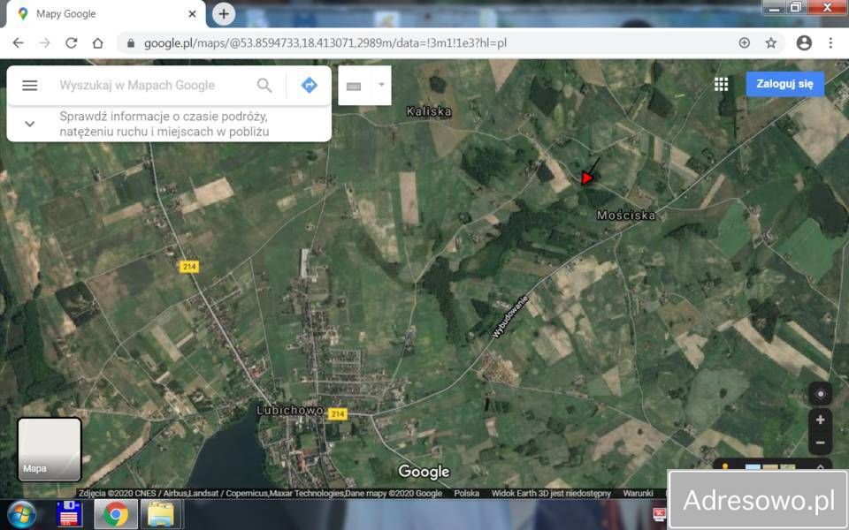
Task: Zoom out with the minus button
Action: pyautogui.click(x=820, y=443)
